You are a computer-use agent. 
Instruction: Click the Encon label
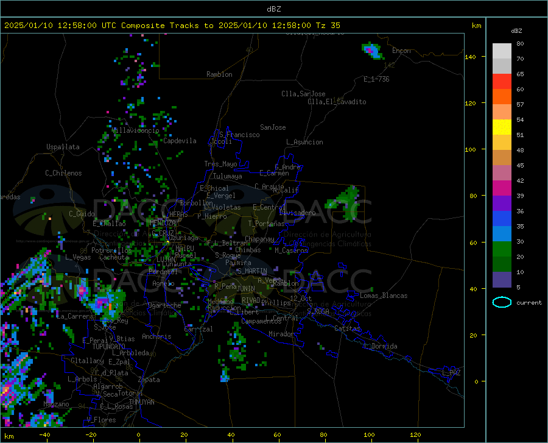[401, 51]
